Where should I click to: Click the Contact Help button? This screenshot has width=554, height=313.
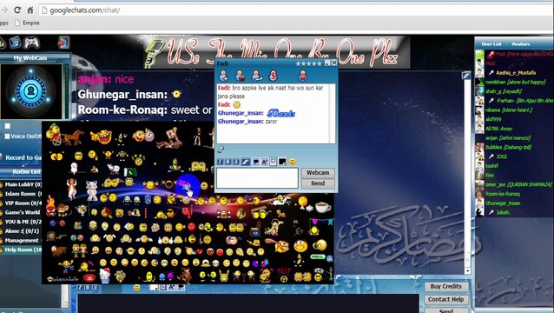click(x=445, y=300)
